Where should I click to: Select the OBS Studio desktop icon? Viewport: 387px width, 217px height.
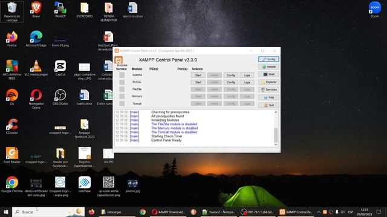click(60, 96)
